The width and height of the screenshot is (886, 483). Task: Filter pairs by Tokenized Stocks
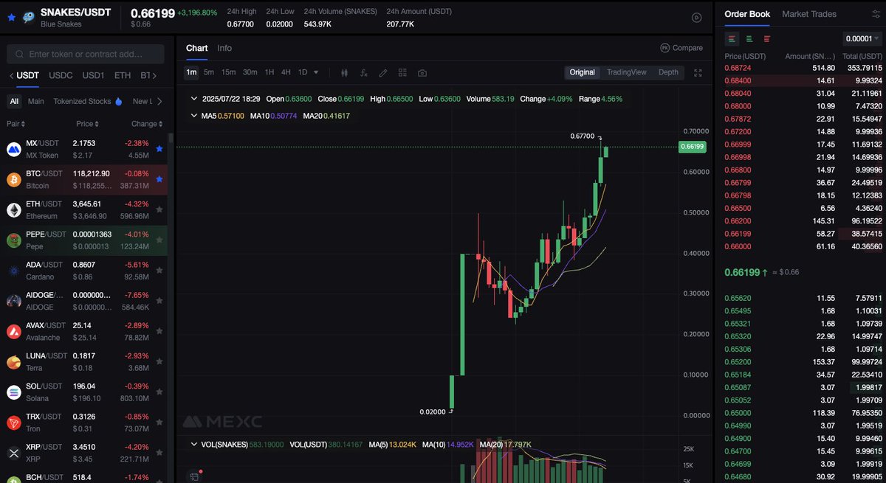82,102
